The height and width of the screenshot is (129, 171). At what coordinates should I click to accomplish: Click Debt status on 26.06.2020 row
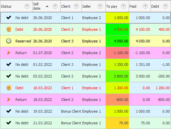pos(19,29)
